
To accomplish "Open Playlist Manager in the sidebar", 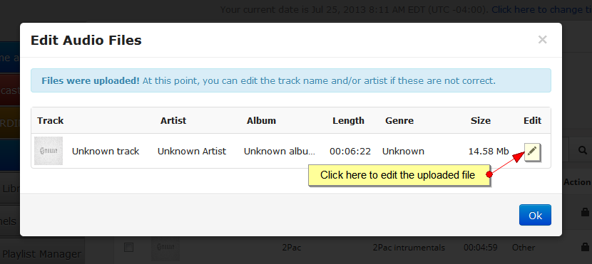I will [42, 254].
